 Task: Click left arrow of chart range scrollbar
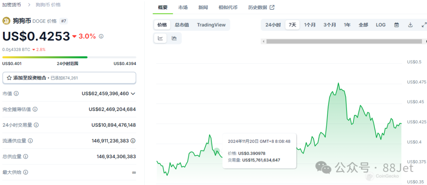[263, 41]
